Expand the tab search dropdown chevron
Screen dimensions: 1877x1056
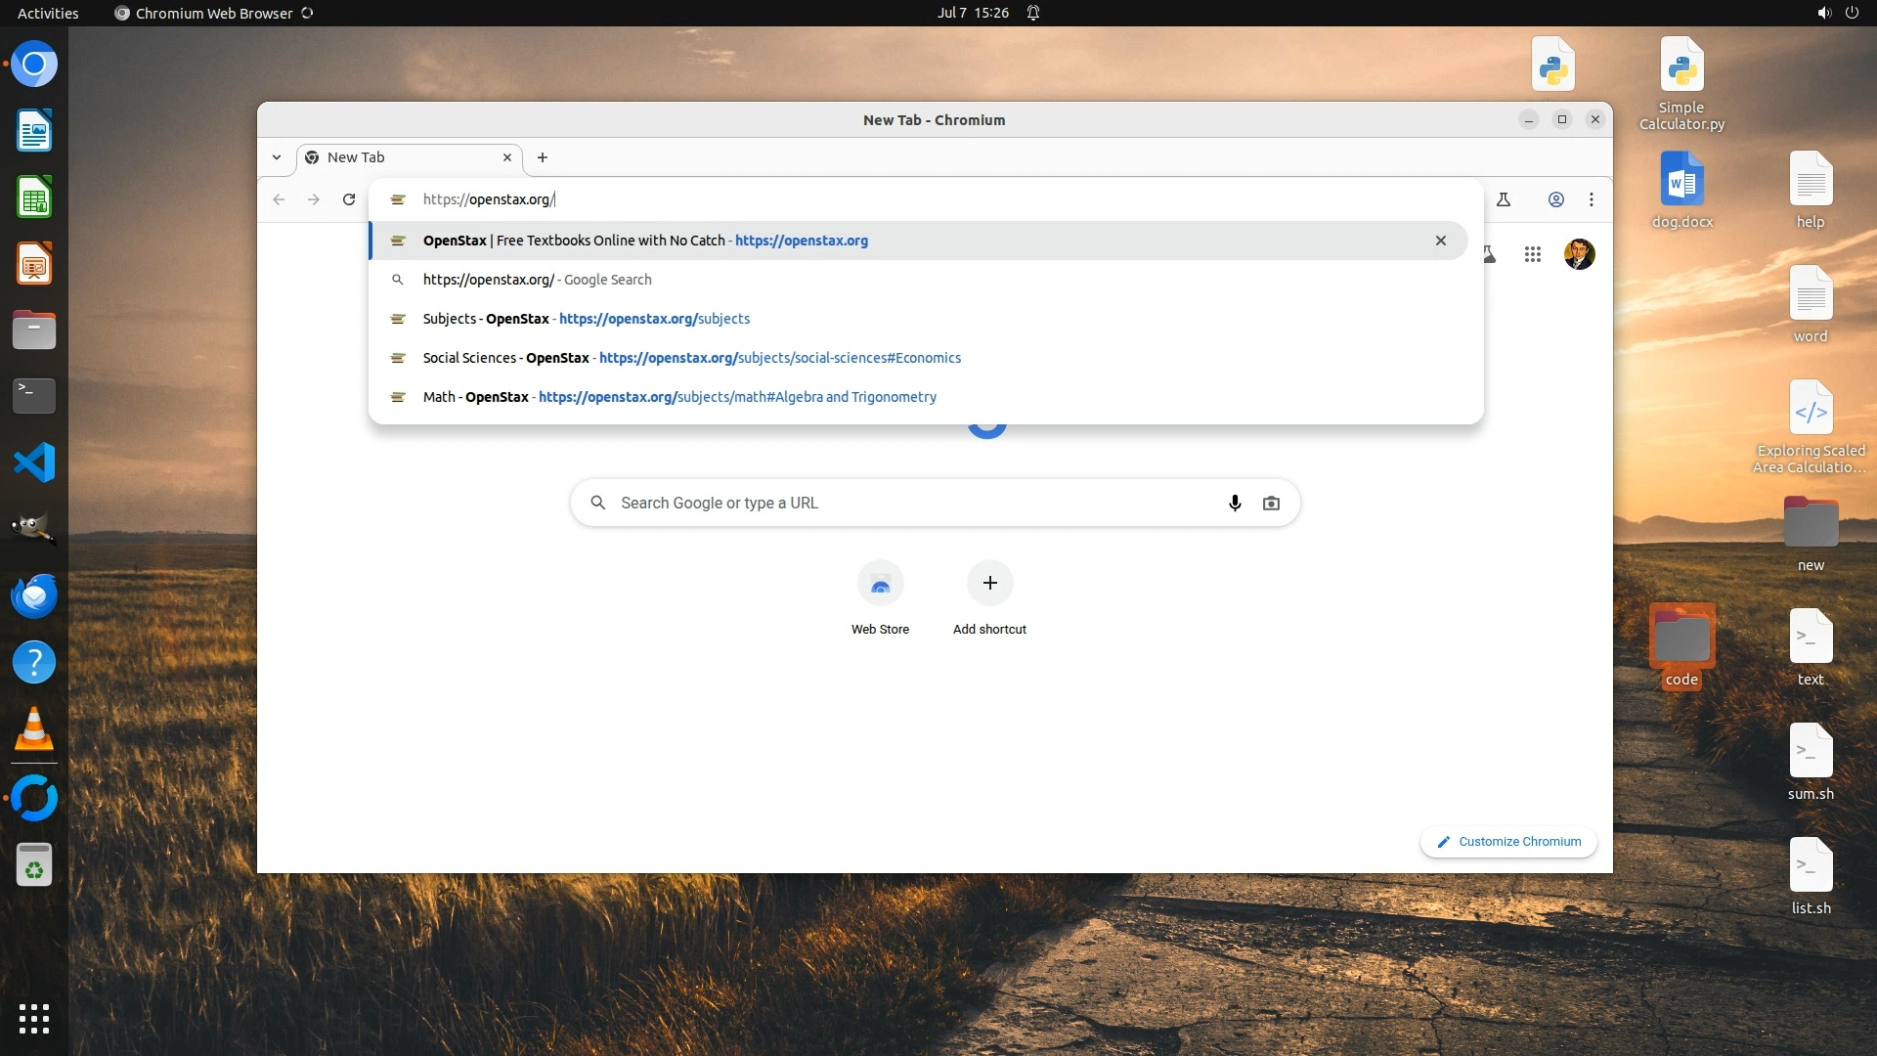click(x=277, y=157)
